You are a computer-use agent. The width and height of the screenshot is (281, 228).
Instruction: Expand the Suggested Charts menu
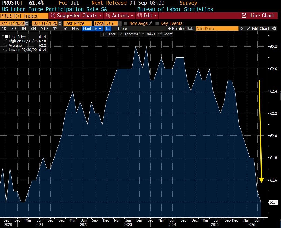tap(76, 16)
